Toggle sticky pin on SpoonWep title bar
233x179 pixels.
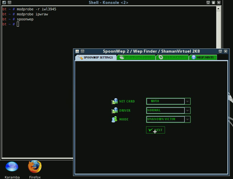coord(82,51)
